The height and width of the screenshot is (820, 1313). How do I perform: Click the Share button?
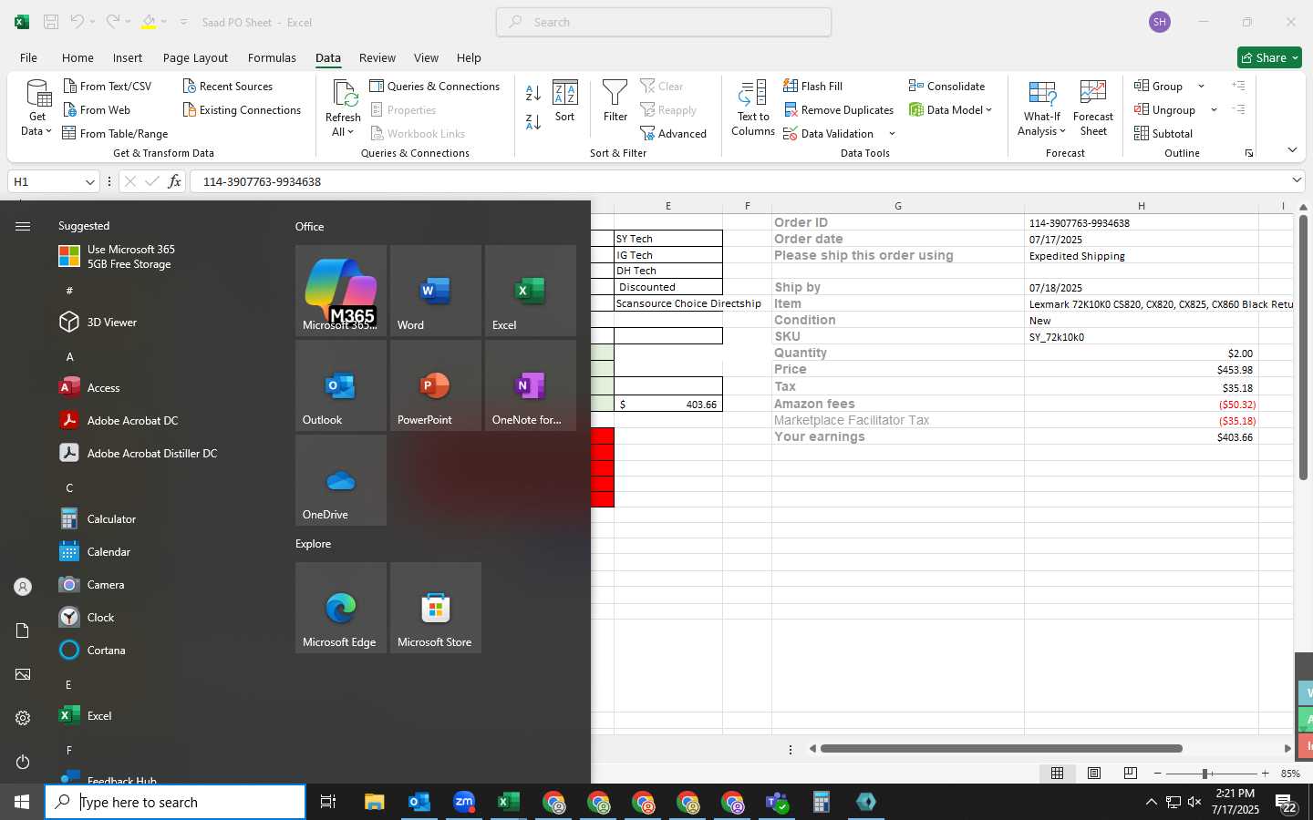[x=1269, y=57]
